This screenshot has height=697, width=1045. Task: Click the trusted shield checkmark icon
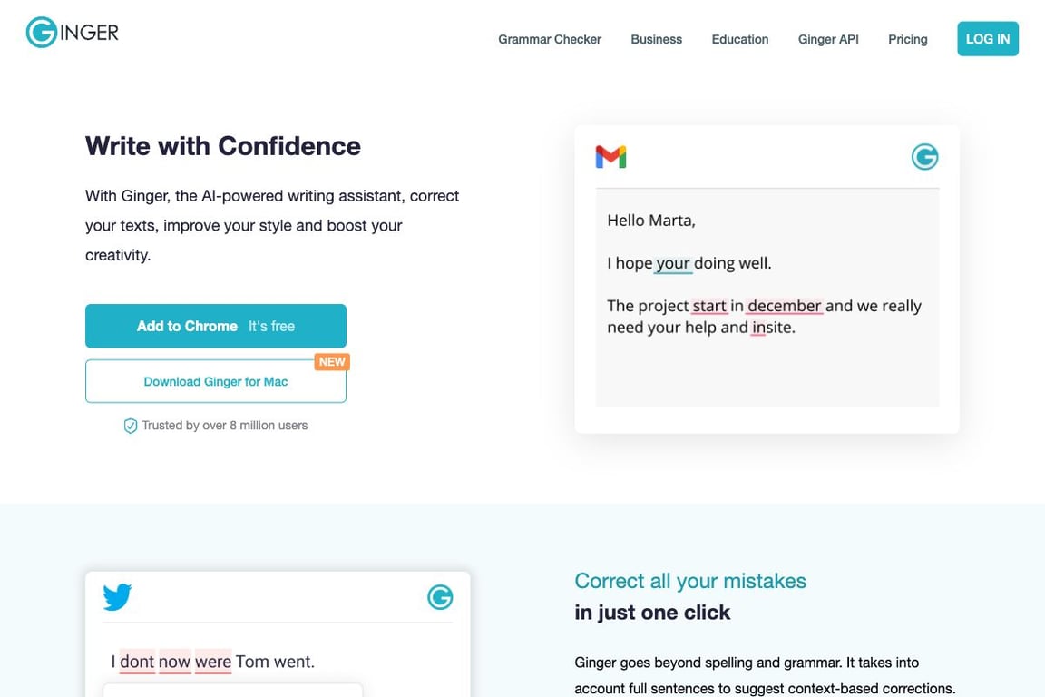(x=131, y=426)
